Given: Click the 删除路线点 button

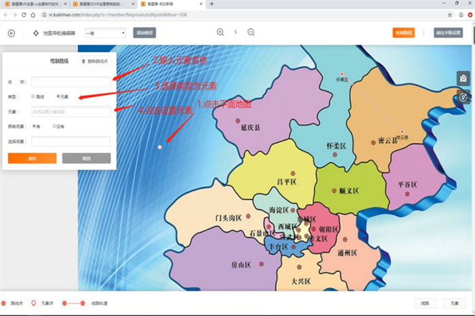Looking at the screenshot, I should [95, 62].
